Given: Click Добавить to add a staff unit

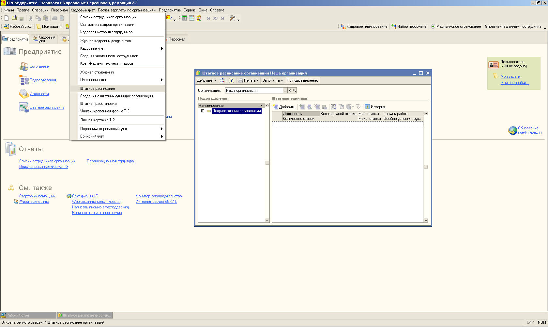Looking at the screenshot, I should click(x=284, y=107).
